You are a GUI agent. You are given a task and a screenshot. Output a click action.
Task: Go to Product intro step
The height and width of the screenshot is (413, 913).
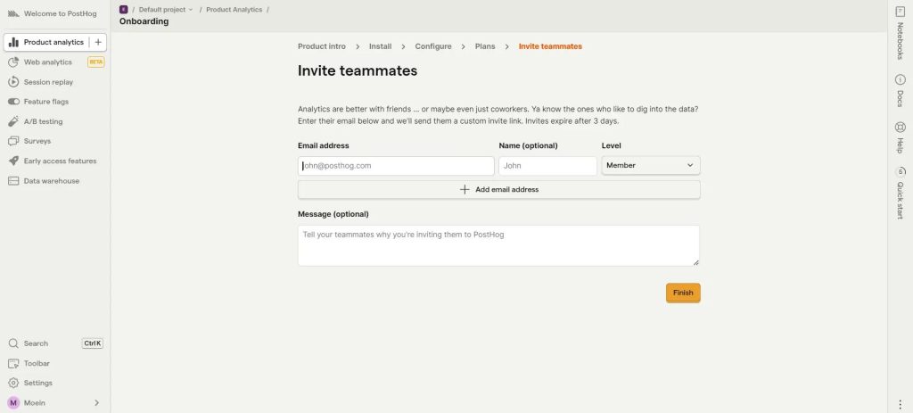[321, 46]
